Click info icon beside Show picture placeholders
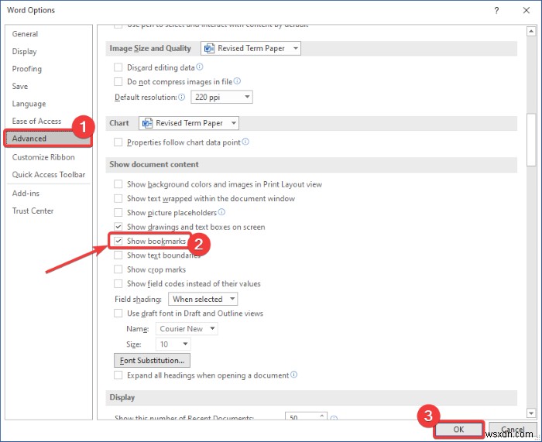Image resolution: width=542 pixels, height=442 pixels. coord(221,212)
